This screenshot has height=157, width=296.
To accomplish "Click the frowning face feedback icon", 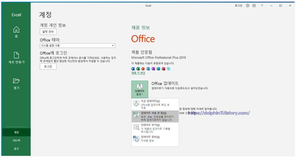I will (x=254, y=6).
